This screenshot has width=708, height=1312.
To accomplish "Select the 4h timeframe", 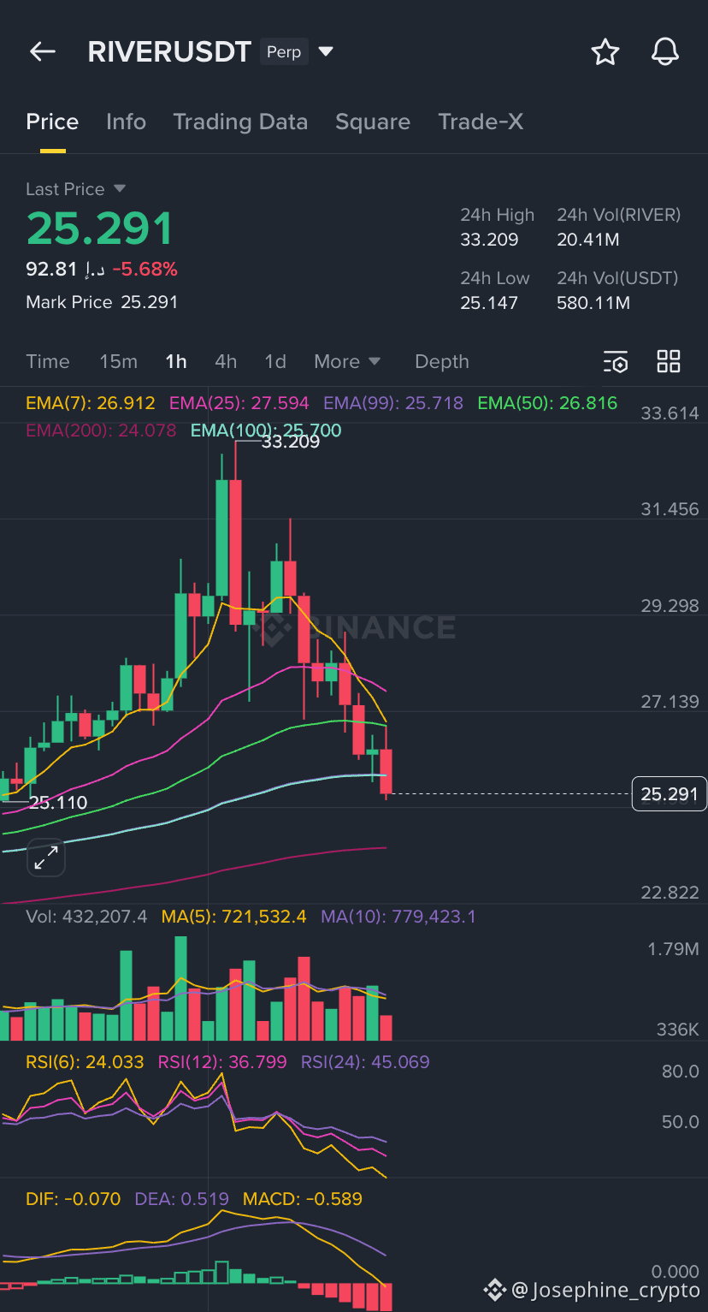I will click(x=226, y=361).
